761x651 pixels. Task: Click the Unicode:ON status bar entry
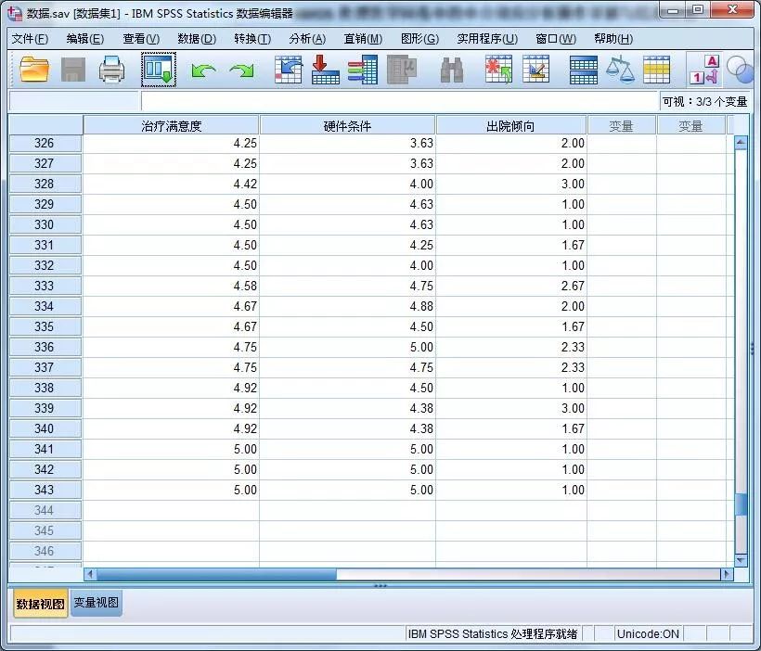(x=648, y=633)
